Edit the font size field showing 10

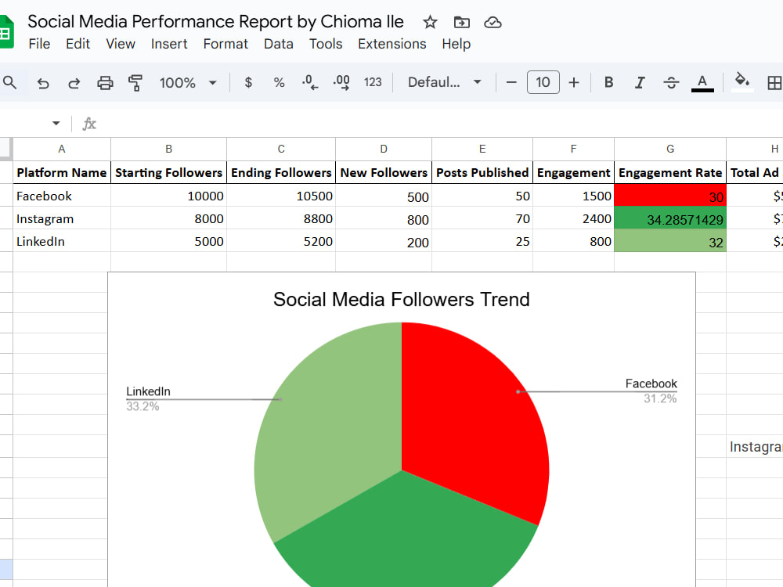click(x=543, y=82)
